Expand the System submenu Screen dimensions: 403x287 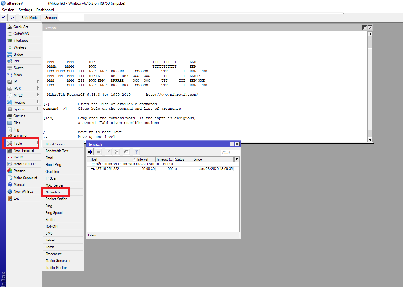coord(24,109)
